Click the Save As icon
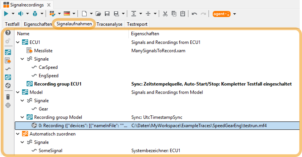 (x=116, y=14)
